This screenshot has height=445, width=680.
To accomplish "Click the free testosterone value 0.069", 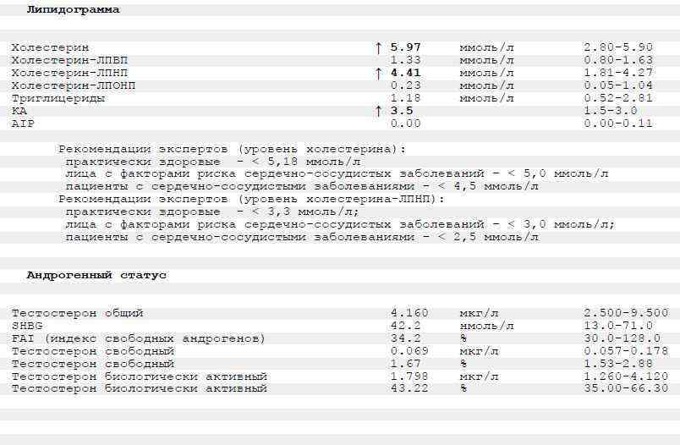I will 409,351.
